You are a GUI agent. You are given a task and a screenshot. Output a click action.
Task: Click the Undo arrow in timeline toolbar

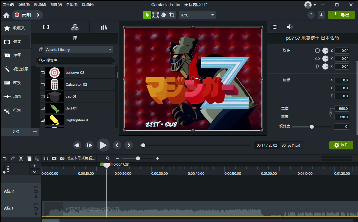pos(5,158)
